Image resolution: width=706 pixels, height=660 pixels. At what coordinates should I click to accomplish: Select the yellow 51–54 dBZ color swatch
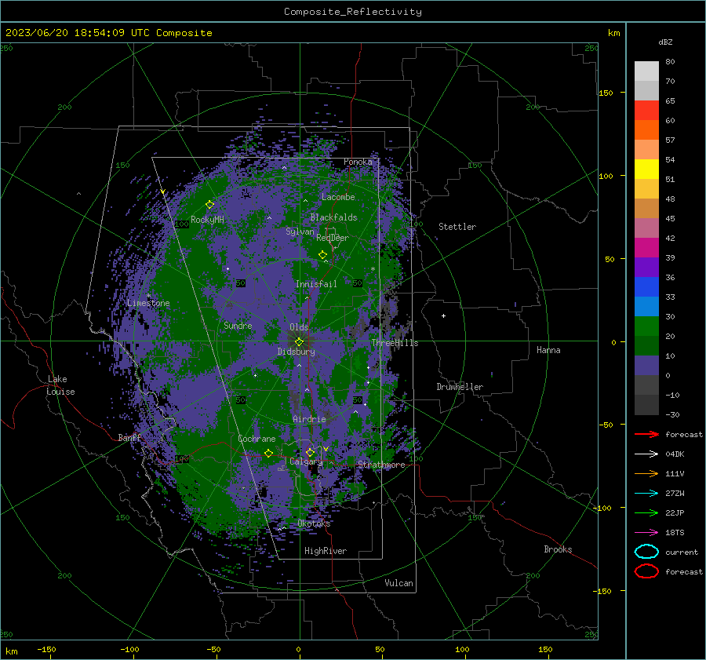[646, 170]
